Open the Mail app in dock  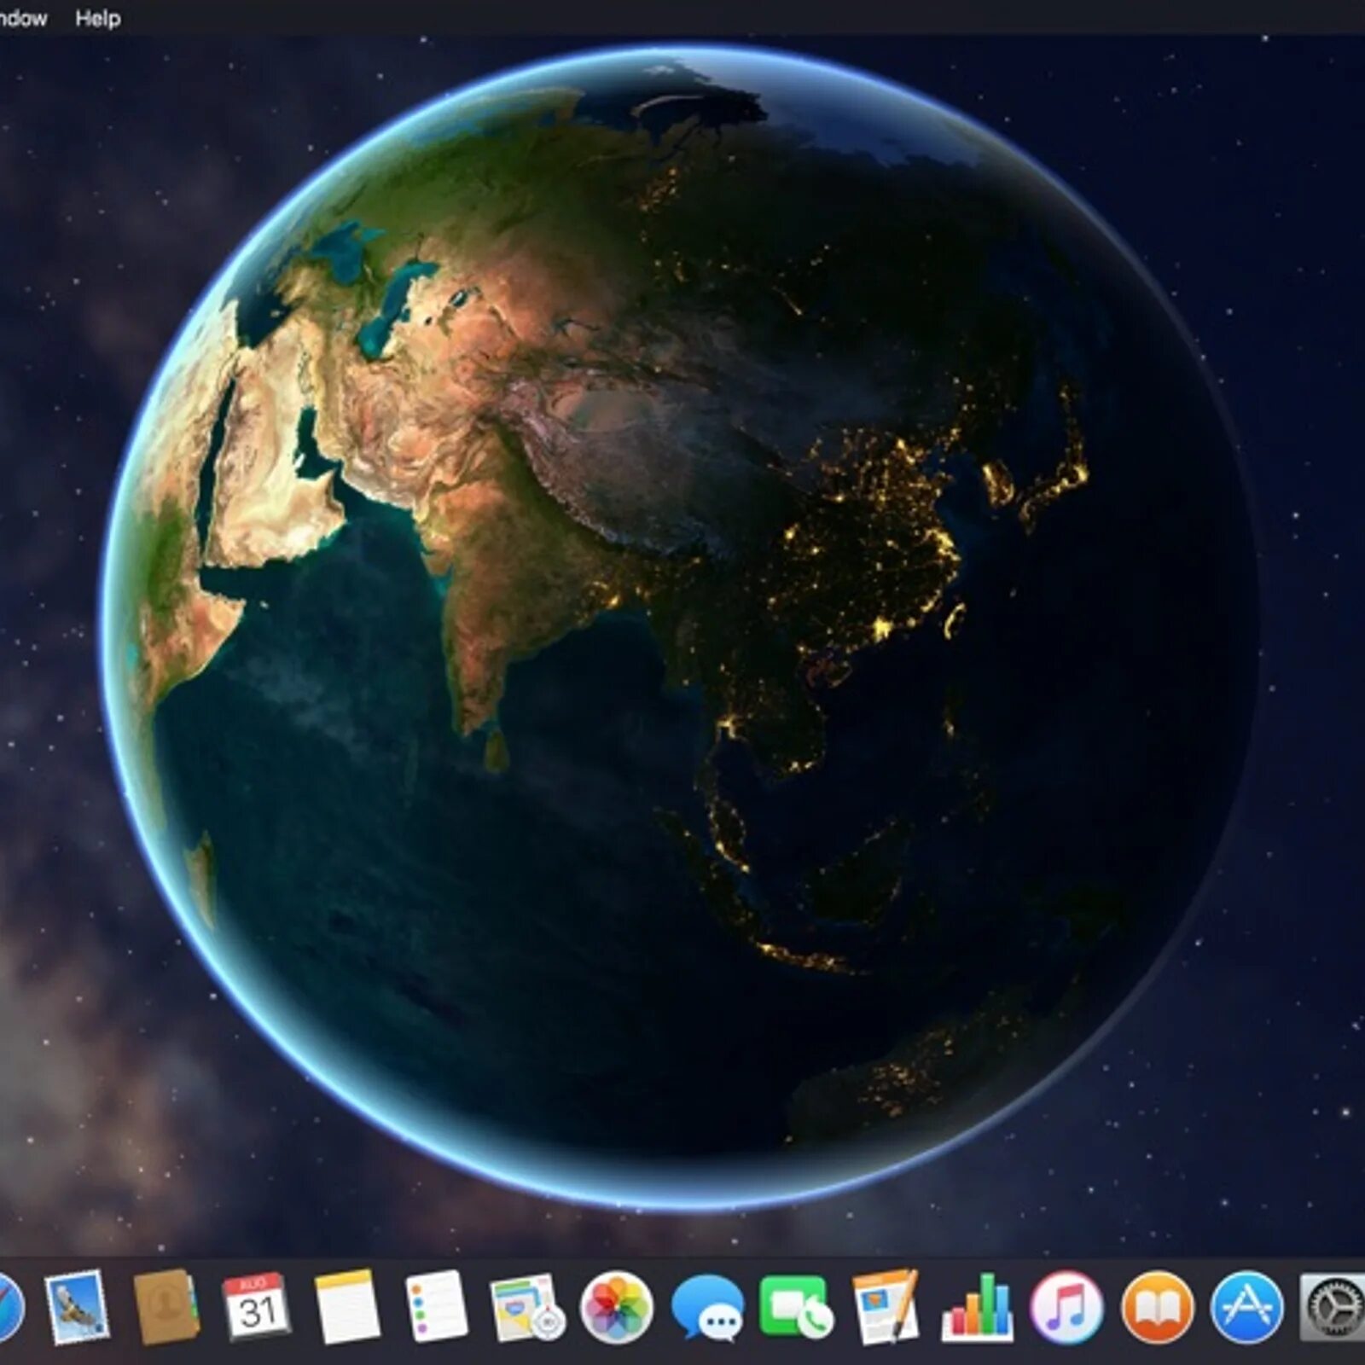tap(77, 1307)
